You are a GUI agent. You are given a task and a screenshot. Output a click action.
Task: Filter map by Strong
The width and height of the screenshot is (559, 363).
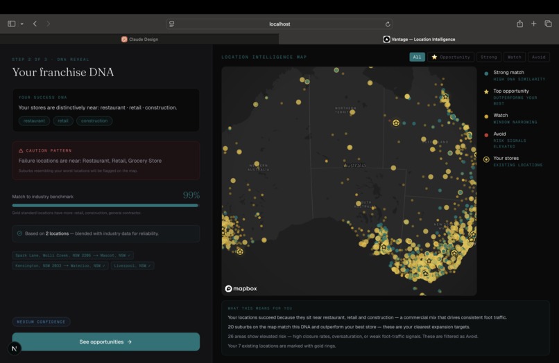click(x=489, y=57)
